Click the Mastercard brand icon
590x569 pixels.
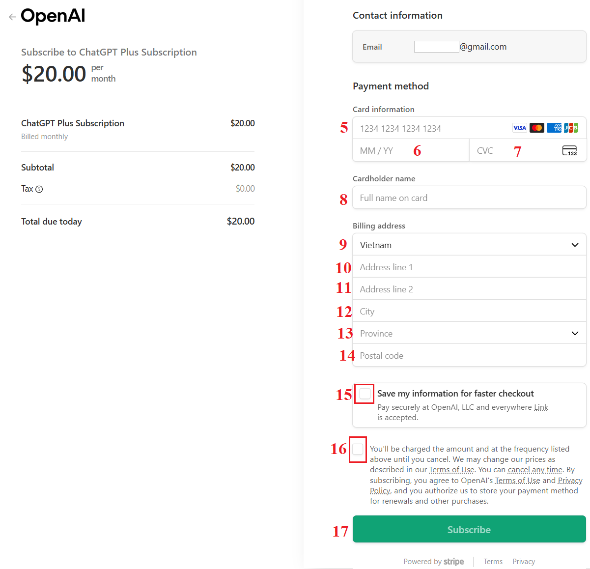[x=537, y=128]
